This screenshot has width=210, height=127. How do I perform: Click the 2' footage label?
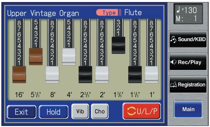pos(102,95)
